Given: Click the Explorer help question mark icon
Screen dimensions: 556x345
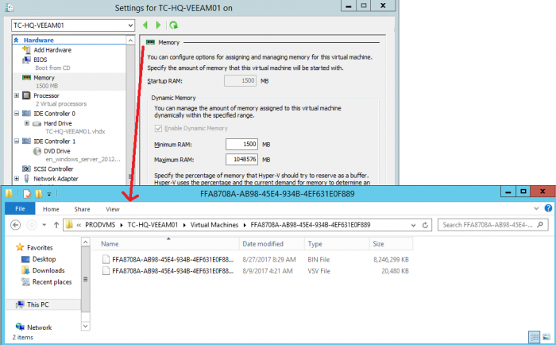Looking at the screenshot, I should pyautogui.click(x=546, y=209).
